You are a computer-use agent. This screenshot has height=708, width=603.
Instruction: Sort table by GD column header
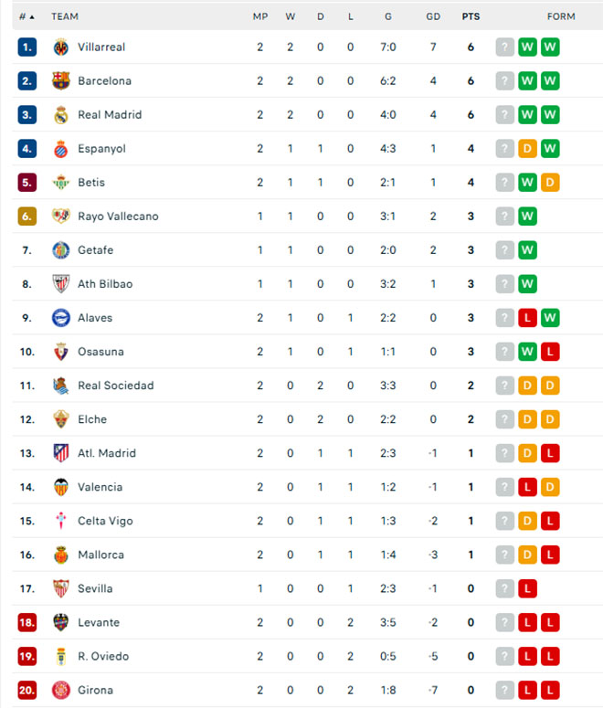[433, 16]
